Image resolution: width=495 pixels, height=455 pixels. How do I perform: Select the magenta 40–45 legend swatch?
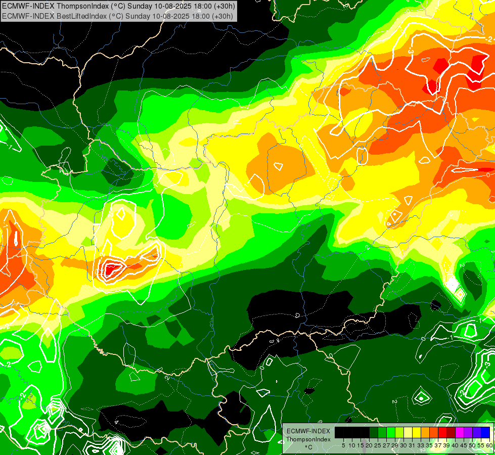[460, 432]
